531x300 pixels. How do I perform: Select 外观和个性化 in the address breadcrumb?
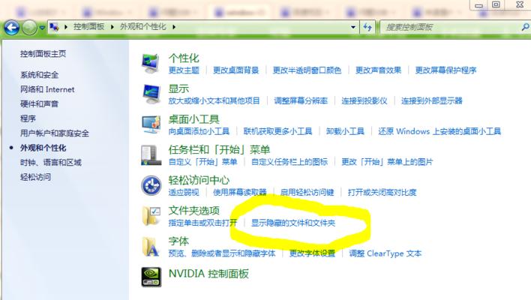(x=143, y=27)
